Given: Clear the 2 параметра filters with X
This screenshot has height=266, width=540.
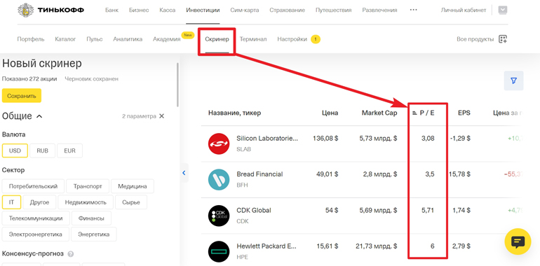Looking at the screenshot, I should [161, 116].
